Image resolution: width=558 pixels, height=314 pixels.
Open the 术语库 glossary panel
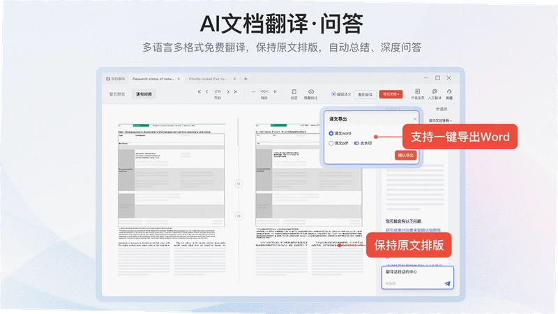pos(442,109)
